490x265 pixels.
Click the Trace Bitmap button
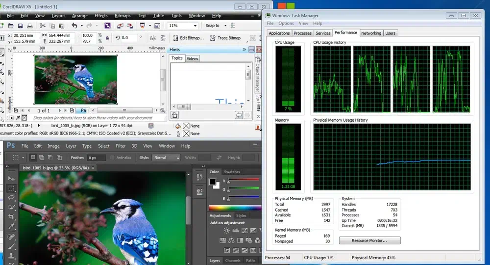click(x=225, y=38)
